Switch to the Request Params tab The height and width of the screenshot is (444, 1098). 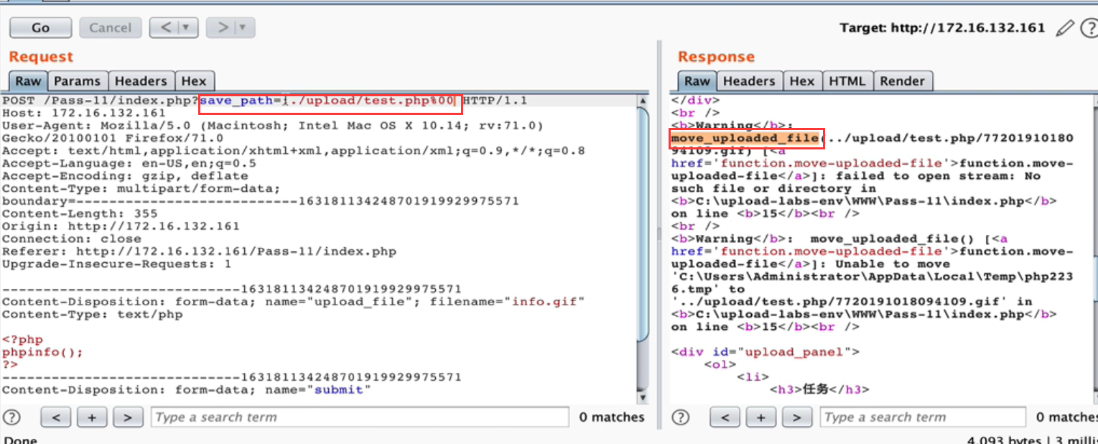79,81
